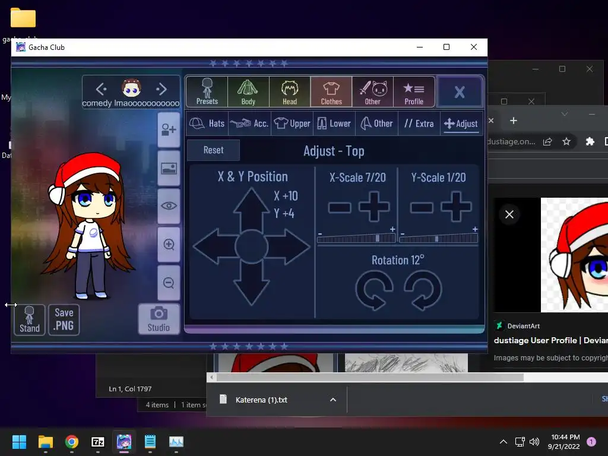Open 7-Zip from the taskbar
Image resolution: width=608 pixels, height=456 pixels.
tap(98, 442)
